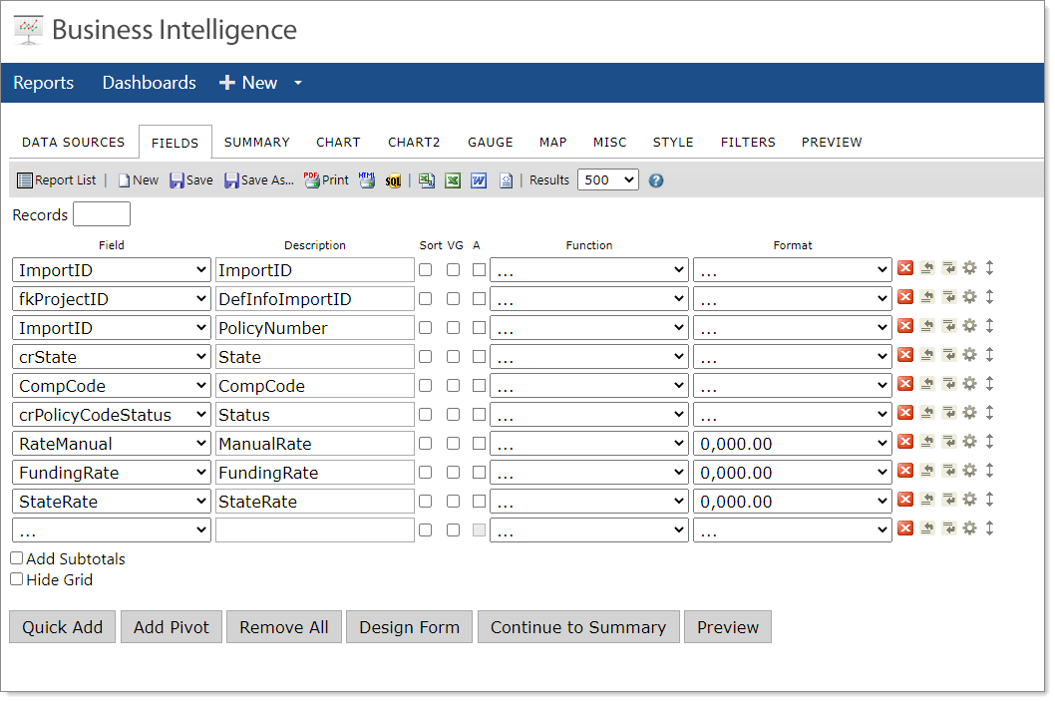Open the crPolicyCodeStatus field dropdown
The image size is (1055, 702).
(112, 415)
